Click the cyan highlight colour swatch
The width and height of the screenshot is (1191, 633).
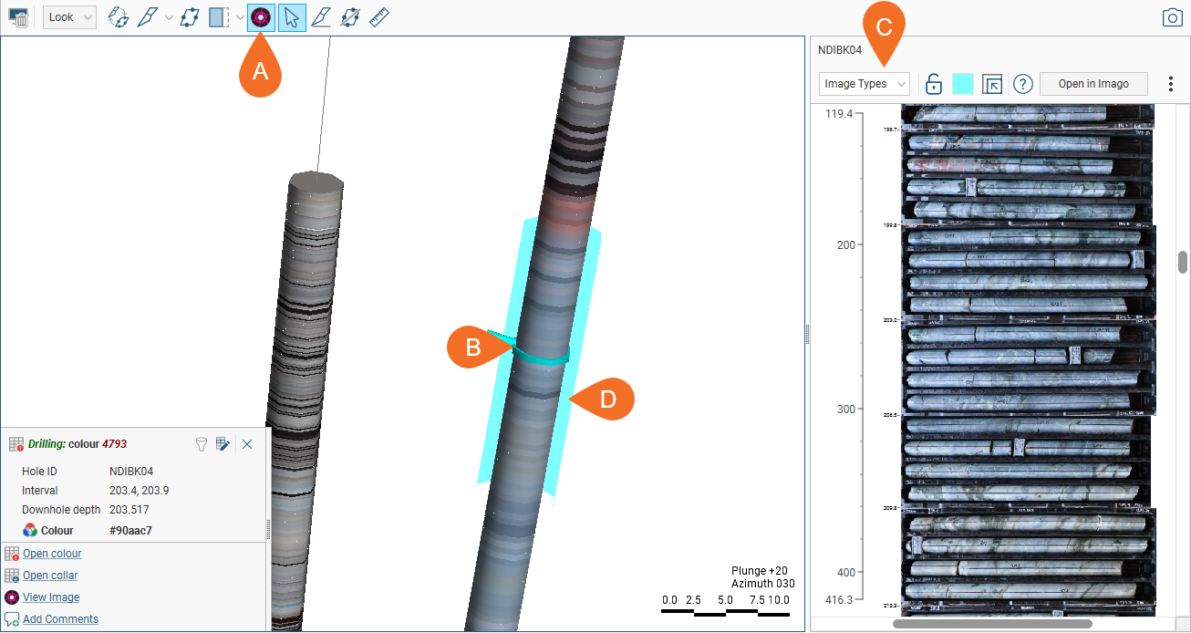963,84
